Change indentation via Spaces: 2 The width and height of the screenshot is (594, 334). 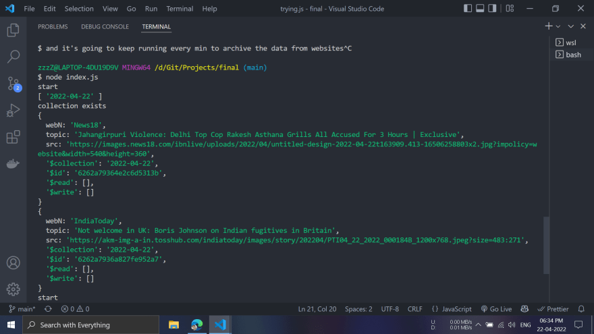pos(358,309)
